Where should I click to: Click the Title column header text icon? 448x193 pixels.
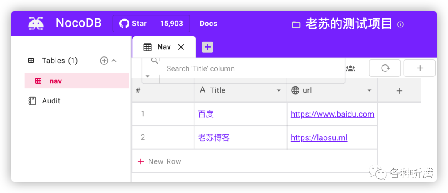pyautogui.click(x=202, y=90)
